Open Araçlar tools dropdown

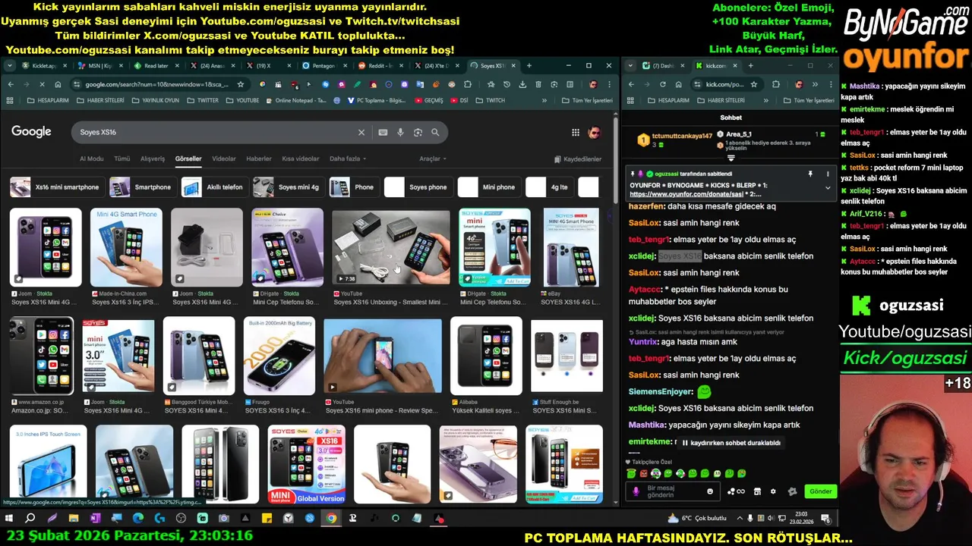(x=433, y=158)
